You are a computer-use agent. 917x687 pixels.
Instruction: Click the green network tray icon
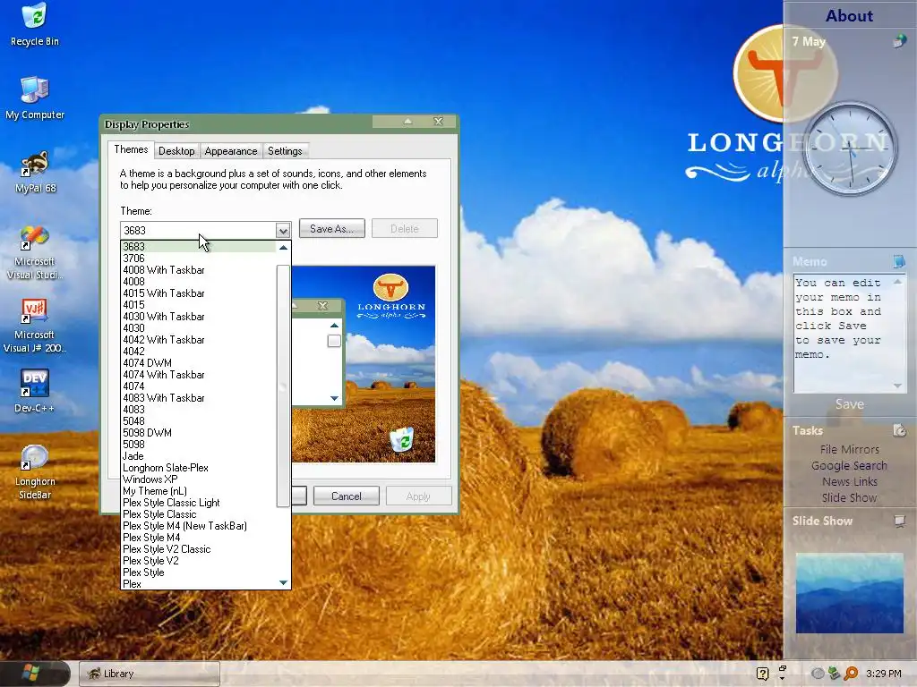pos(834,673)
